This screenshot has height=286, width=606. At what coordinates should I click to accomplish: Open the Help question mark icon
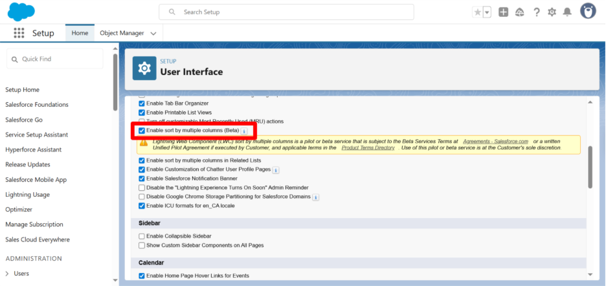coord(536,12)
